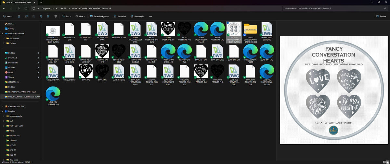Open the See more ellipsis menu
The image size is (390, 164).
tap(150, 16)
